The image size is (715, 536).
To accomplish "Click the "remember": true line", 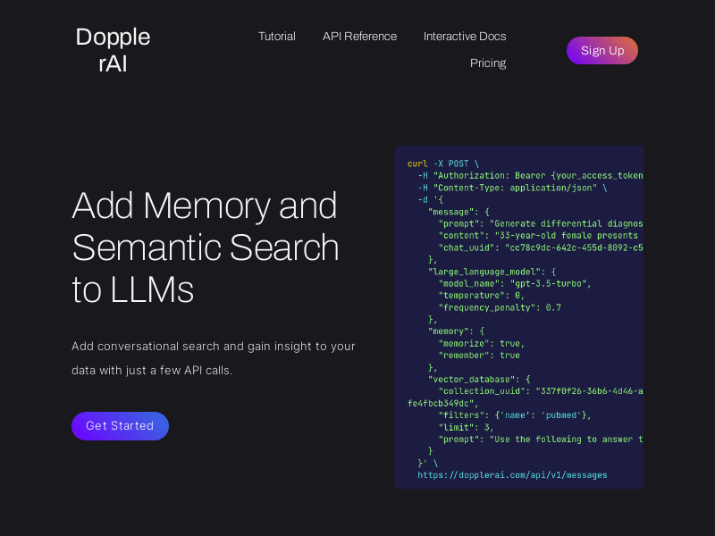I will click(479, 355).
